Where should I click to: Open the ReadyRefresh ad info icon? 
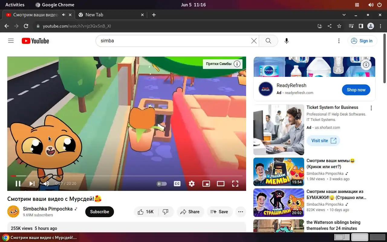coord(366,65)
